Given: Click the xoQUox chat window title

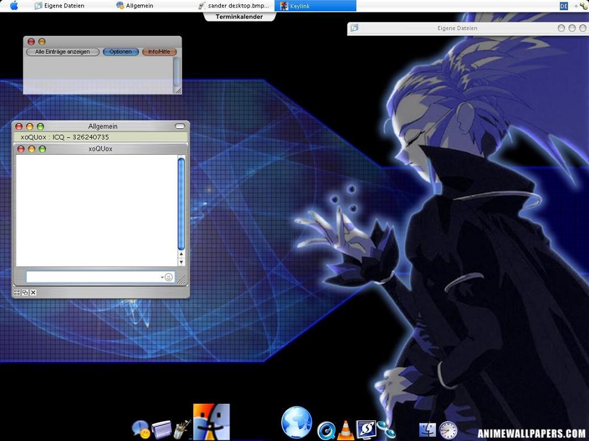Looking at the screenshot, I should (x=101, y=149).
